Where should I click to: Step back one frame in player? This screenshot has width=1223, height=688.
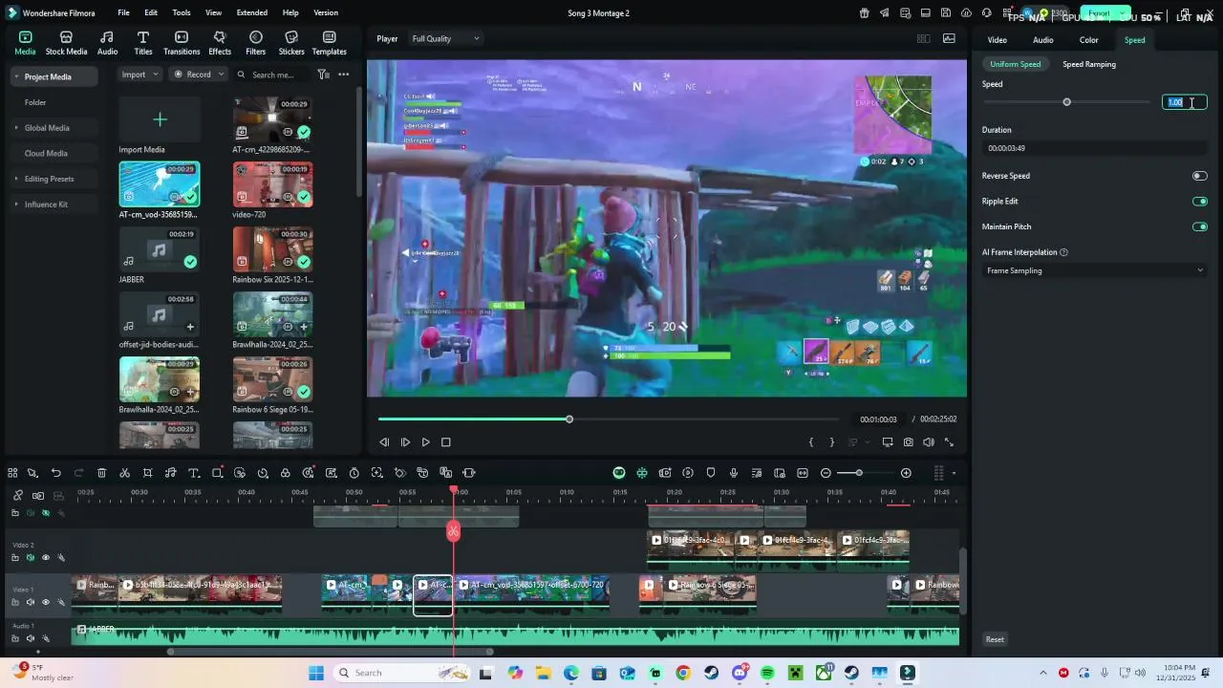384,442
